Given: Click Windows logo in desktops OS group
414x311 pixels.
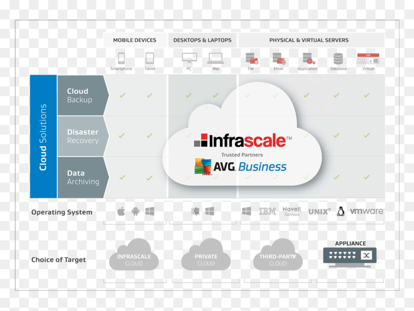Looking at the screenshot, I should (209, 211).
